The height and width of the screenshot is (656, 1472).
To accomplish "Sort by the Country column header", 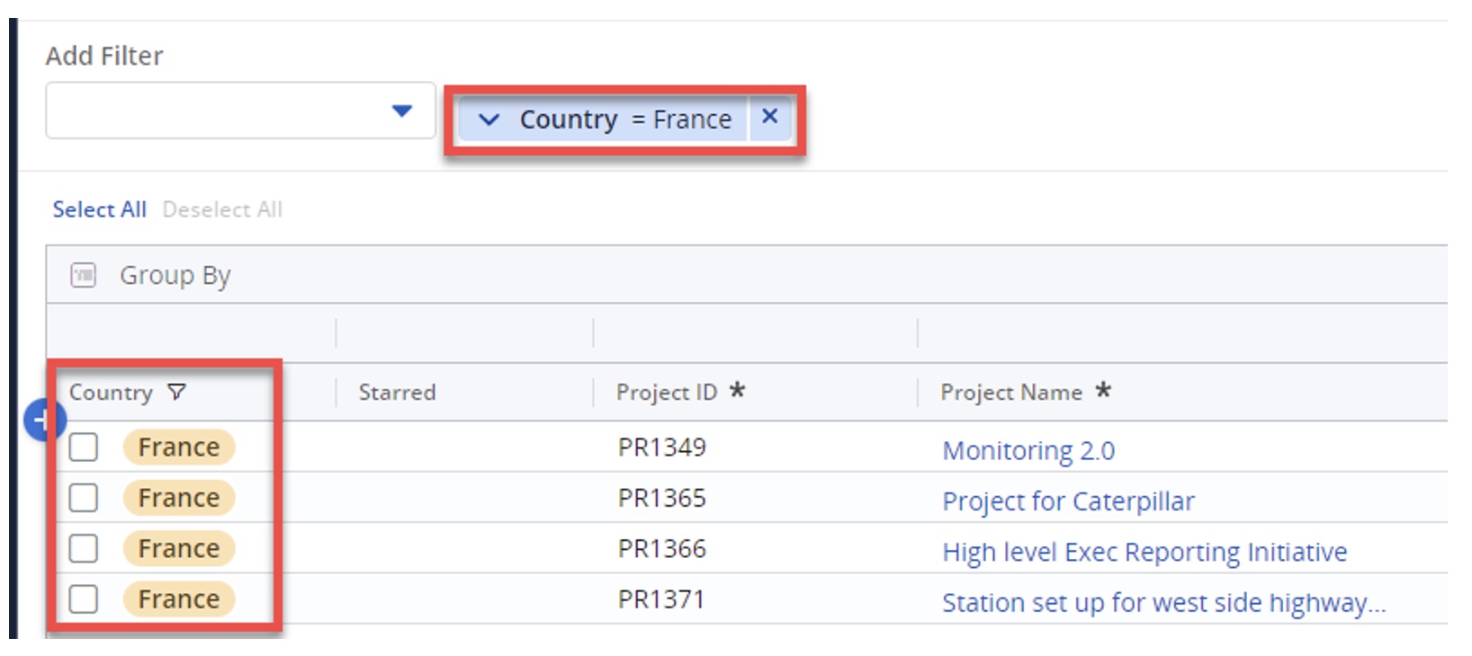I will (111, 393).
